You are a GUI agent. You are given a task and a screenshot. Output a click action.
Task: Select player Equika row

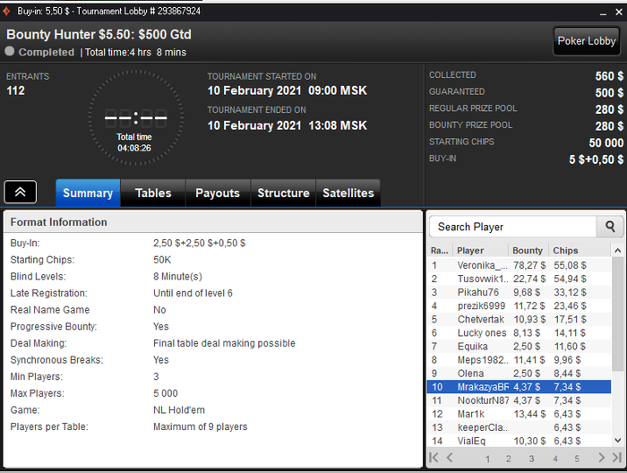click(x=519, y=347)
